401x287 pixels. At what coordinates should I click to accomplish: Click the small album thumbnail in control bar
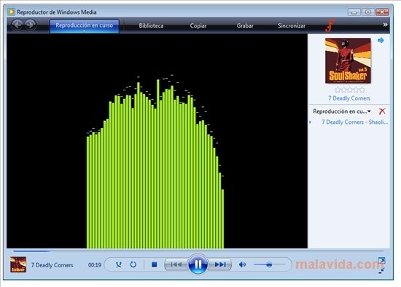tap(18, 264)
